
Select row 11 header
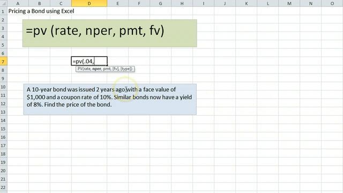tap(4, 95)
